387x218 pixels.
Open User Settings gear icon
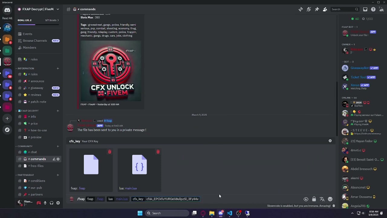click(58, 203)
